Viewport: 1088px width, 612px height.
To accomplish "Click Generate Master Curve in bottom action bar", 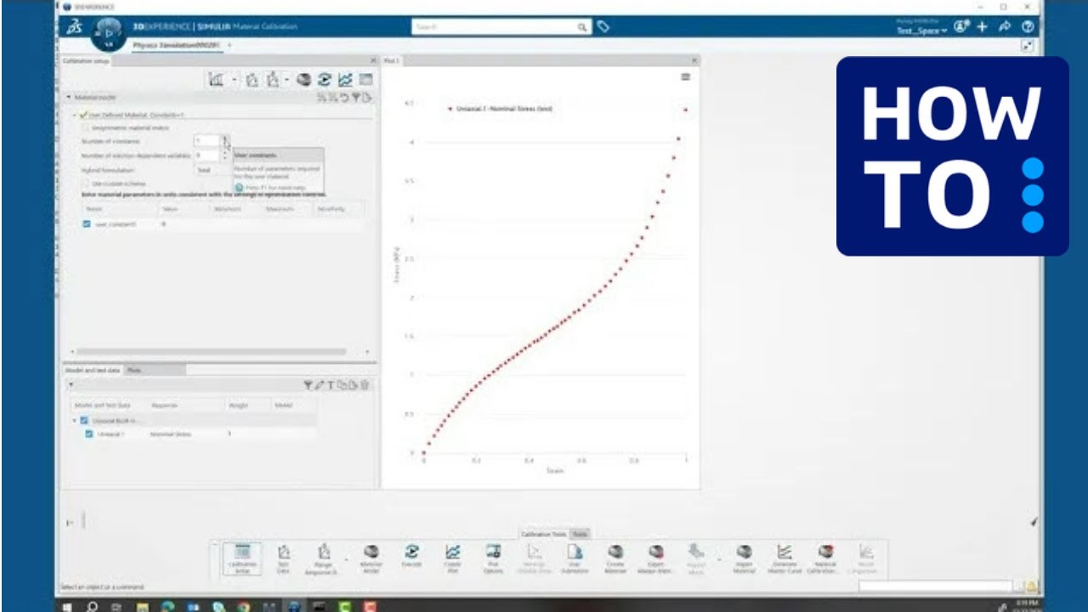I will pyautogui.click(x=784, y=558).
